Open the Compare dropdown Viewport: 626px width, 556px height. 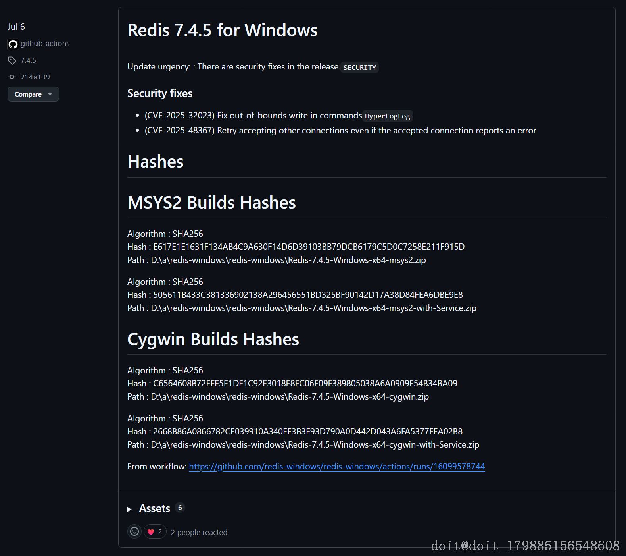point(33,94)
